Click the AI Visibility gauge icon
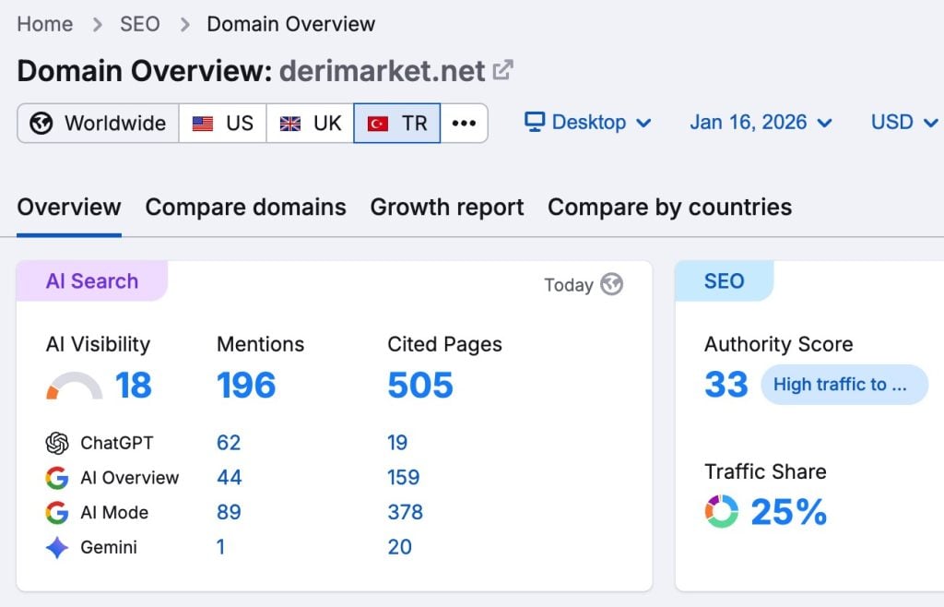This screenshot has width=944, height=607. click(74, 386)
